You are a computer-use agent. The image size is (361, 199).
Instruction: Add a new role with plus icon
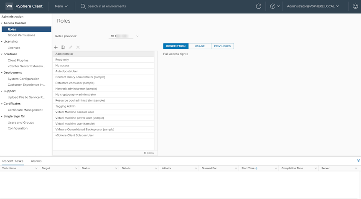click(x=56, y=47)
